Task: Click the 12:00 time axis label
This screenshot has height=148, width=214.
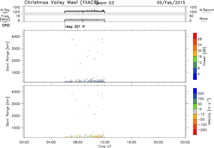Action: 105,142
